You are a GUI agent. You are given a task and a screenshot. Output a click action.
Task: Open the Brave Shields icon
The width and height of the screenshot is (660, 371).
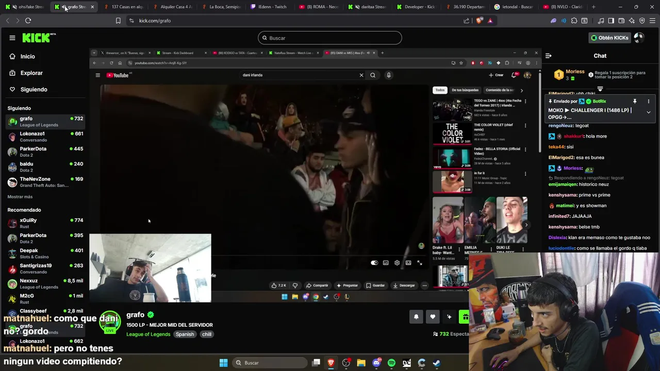click(x=480, y=21)
